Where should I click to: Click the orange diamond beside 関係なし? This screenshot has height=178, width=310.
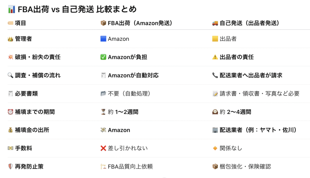pyautogui.click(x=215, y=148)
